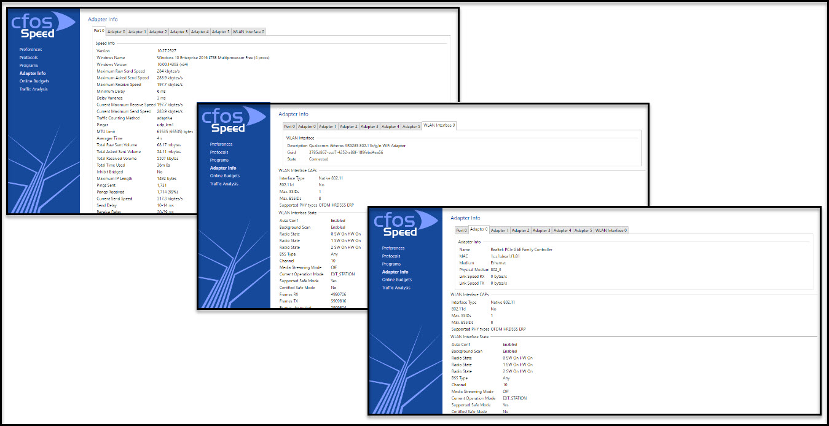Screen dimensions: 829x426
Task: Open Adapter 0 tab in Speed Info window
Action: 116,31
